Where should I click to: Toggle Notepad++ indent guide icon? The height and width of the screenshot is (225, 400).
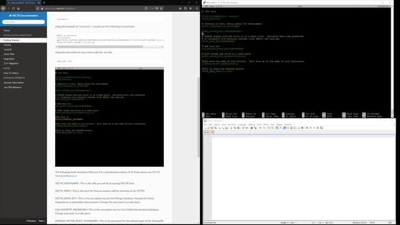tap(284, 127)
